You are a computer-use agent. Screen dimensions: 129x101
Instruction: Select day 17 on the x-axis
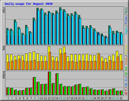(x=68, y=98)
